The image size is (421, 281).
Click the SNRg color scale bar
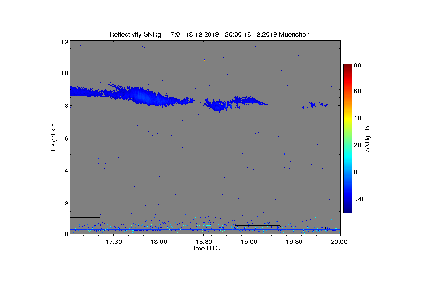pos(347,138)
